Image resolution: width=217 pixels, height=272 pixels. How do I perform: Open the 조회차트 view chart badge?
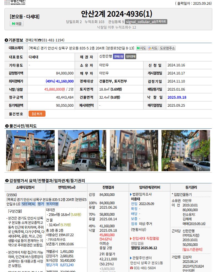click(146, 22)
